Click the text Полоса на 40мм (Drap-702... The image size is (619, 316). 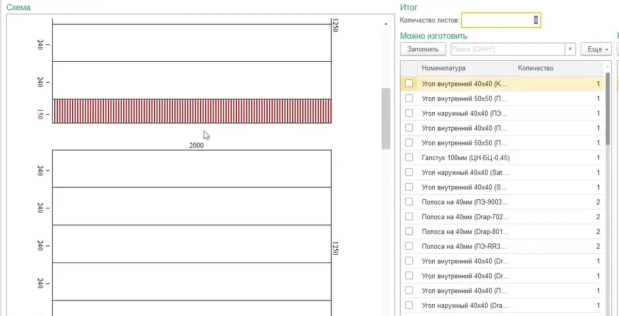click(x=465, y=217)
